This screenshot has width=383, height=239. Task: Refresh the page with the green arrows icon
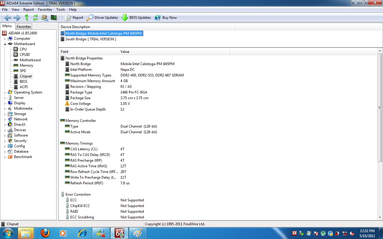[x=36, y=18]
